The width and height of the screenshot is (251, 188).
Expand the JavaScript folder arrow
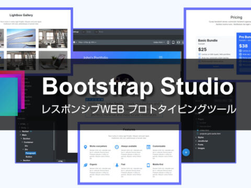tap(196, 141)
